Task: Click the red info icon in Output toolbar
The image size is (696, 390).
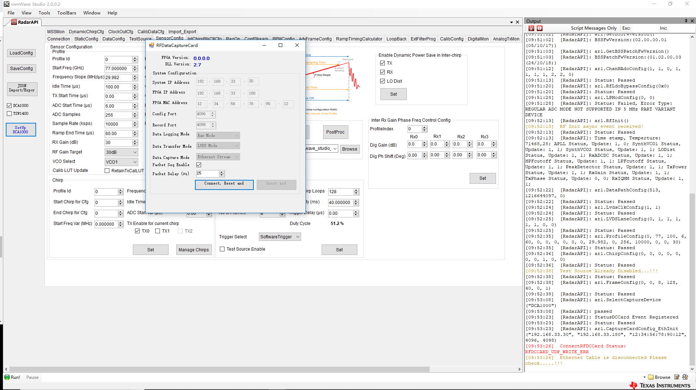Action: coord(540,28)
